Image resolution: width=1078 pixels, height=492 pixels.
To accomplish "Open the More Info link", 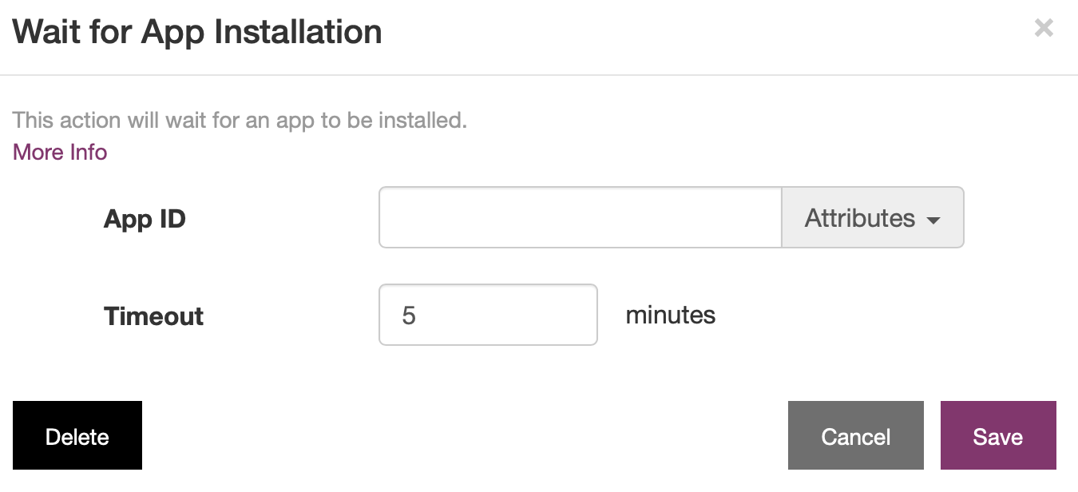I will coord(60,152).
